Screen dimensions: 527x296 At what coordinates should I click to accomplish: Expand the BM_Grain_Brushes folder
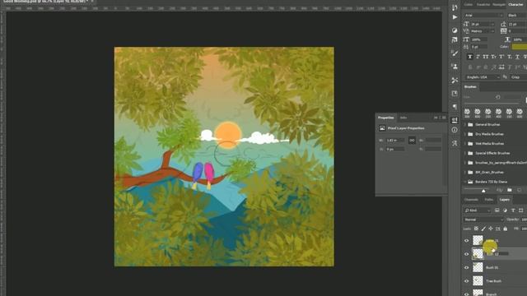465,172
